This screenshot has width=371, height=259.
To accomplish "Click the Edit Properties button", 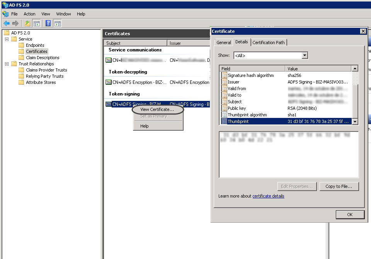I will 297,186.
